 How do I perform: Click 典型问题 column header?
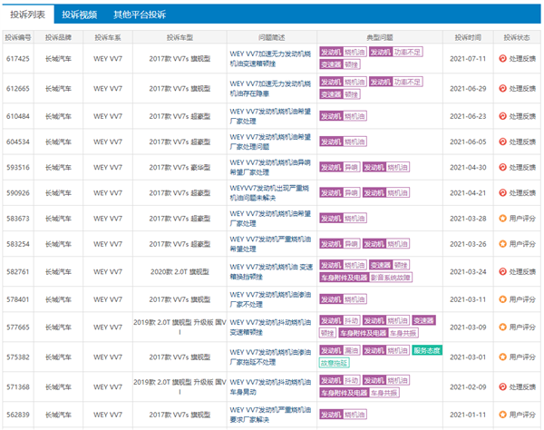[380, 37]
